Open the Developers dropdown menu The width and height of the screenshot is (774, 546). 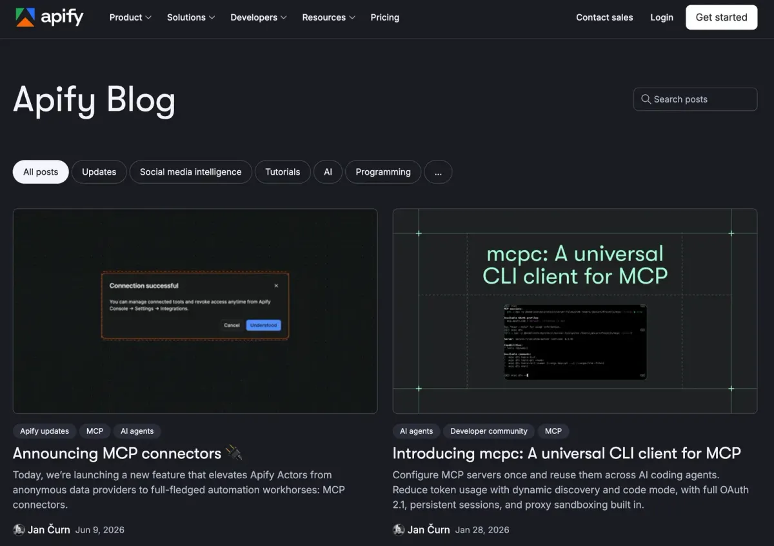[259, 17]
